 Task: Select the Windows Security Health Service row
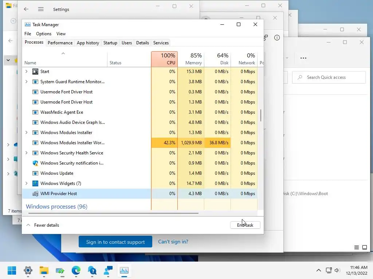coord(140,153)
